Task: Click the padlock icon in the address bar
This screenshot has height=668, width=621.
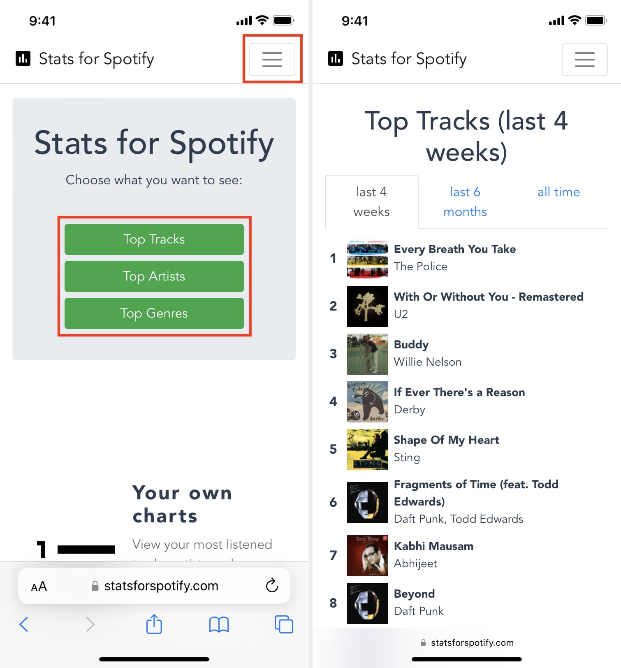Action: [94, 586]
